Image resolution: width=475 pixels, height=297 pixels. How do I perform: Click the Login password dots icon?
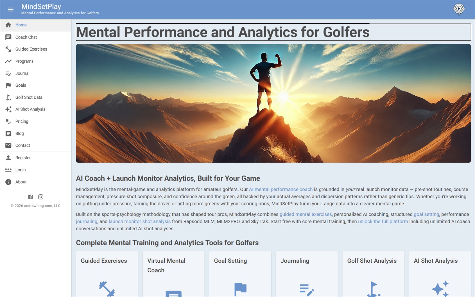pyautogui.click(x=8, y=170)
